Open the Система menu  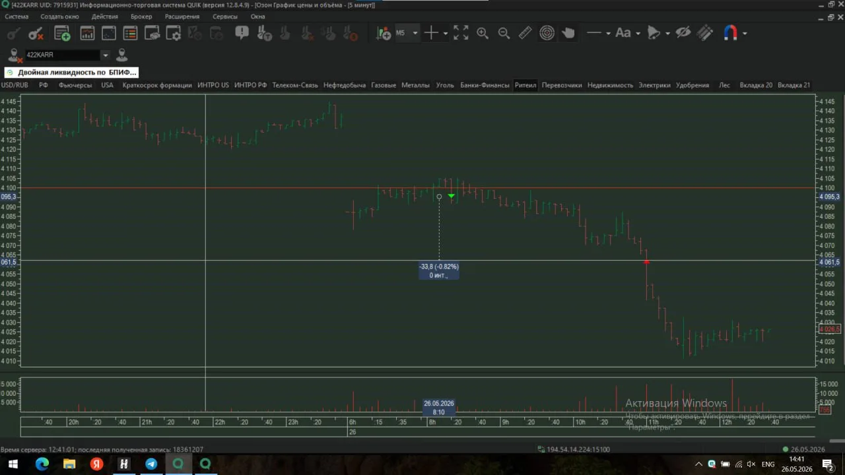tap(17, 16)
